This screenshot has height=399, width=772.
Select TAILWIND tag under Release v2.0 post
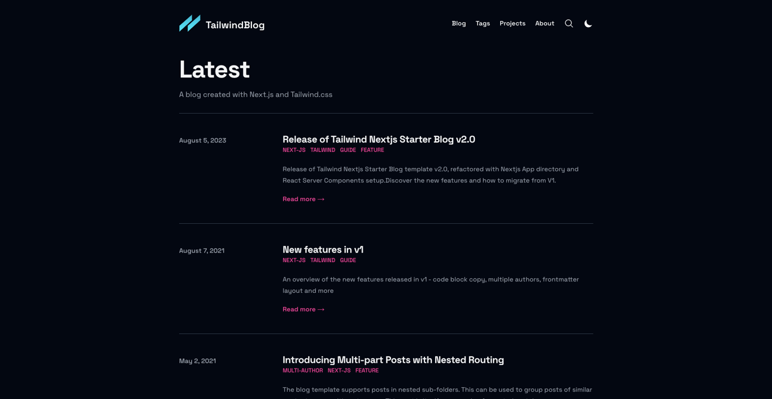pos(323,150)
